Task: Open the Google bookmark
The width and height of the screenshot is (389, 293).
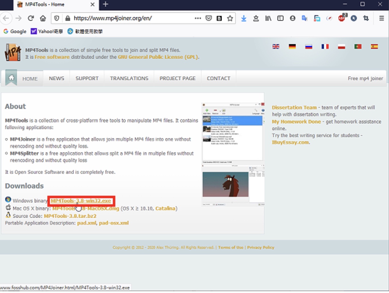Action: (15, 31)
